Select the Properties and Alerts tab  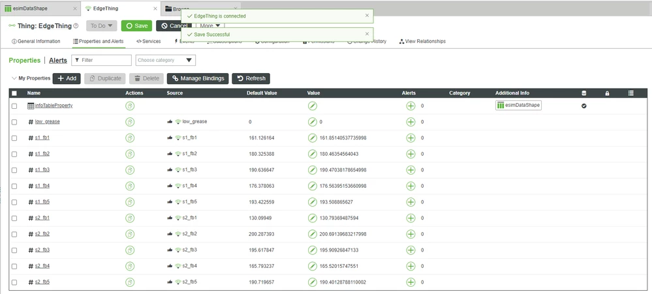click(x=98, y=42)
